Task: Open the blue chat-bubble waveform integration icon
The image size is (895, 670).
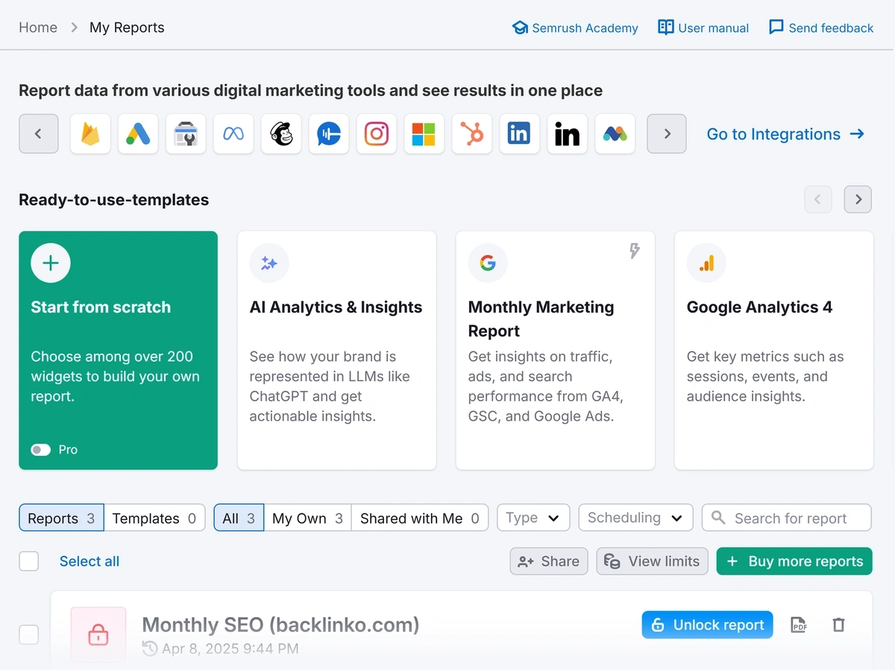Action: pyautogui.click(x=329, y=134)
